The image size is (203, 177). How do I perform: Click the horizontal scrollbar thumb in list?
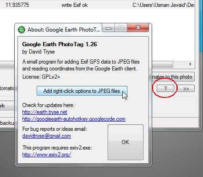162,64
